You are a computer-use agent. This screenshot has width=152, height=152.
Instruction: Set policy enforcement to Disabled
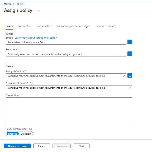(x=26, y=134)
